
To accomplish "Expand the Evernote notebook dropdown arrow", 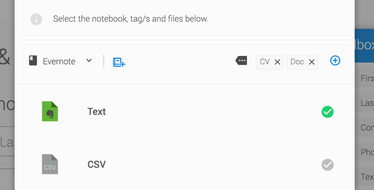I will pyautogui.click(x=89, y=60).
